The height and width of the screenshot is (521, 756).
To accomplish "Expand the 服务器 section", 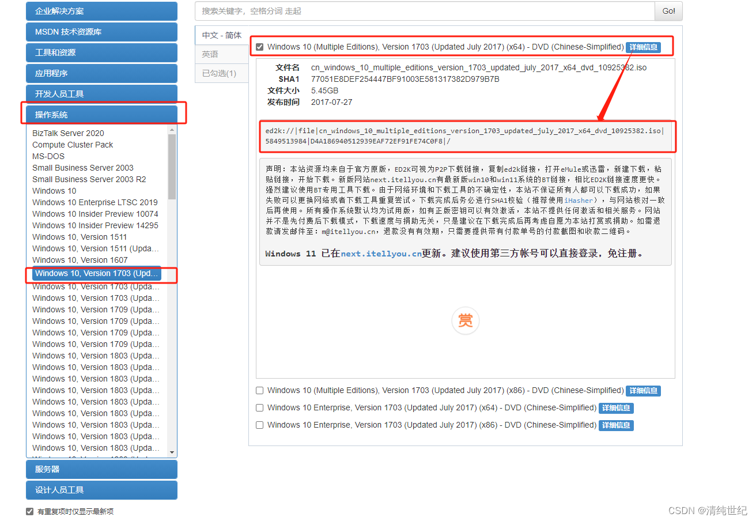I will point(101,469).
